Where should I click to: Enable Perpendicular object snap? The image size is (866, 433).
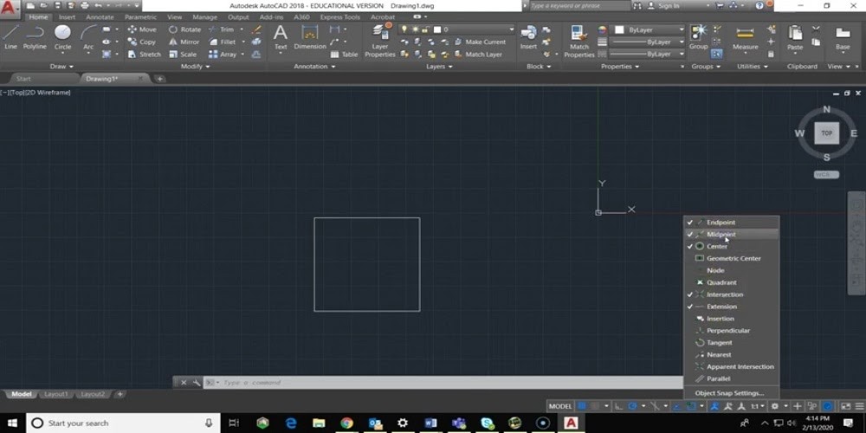coord(727,331)
